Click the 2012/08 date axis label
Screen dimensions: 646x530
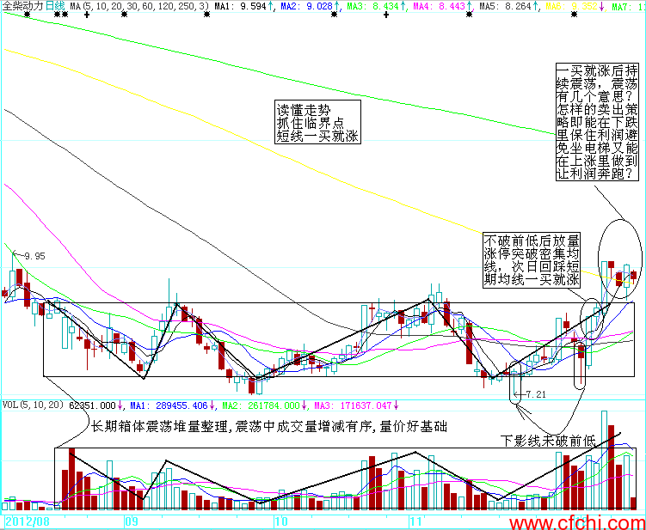pyautogui.click(x=28, y=522)
